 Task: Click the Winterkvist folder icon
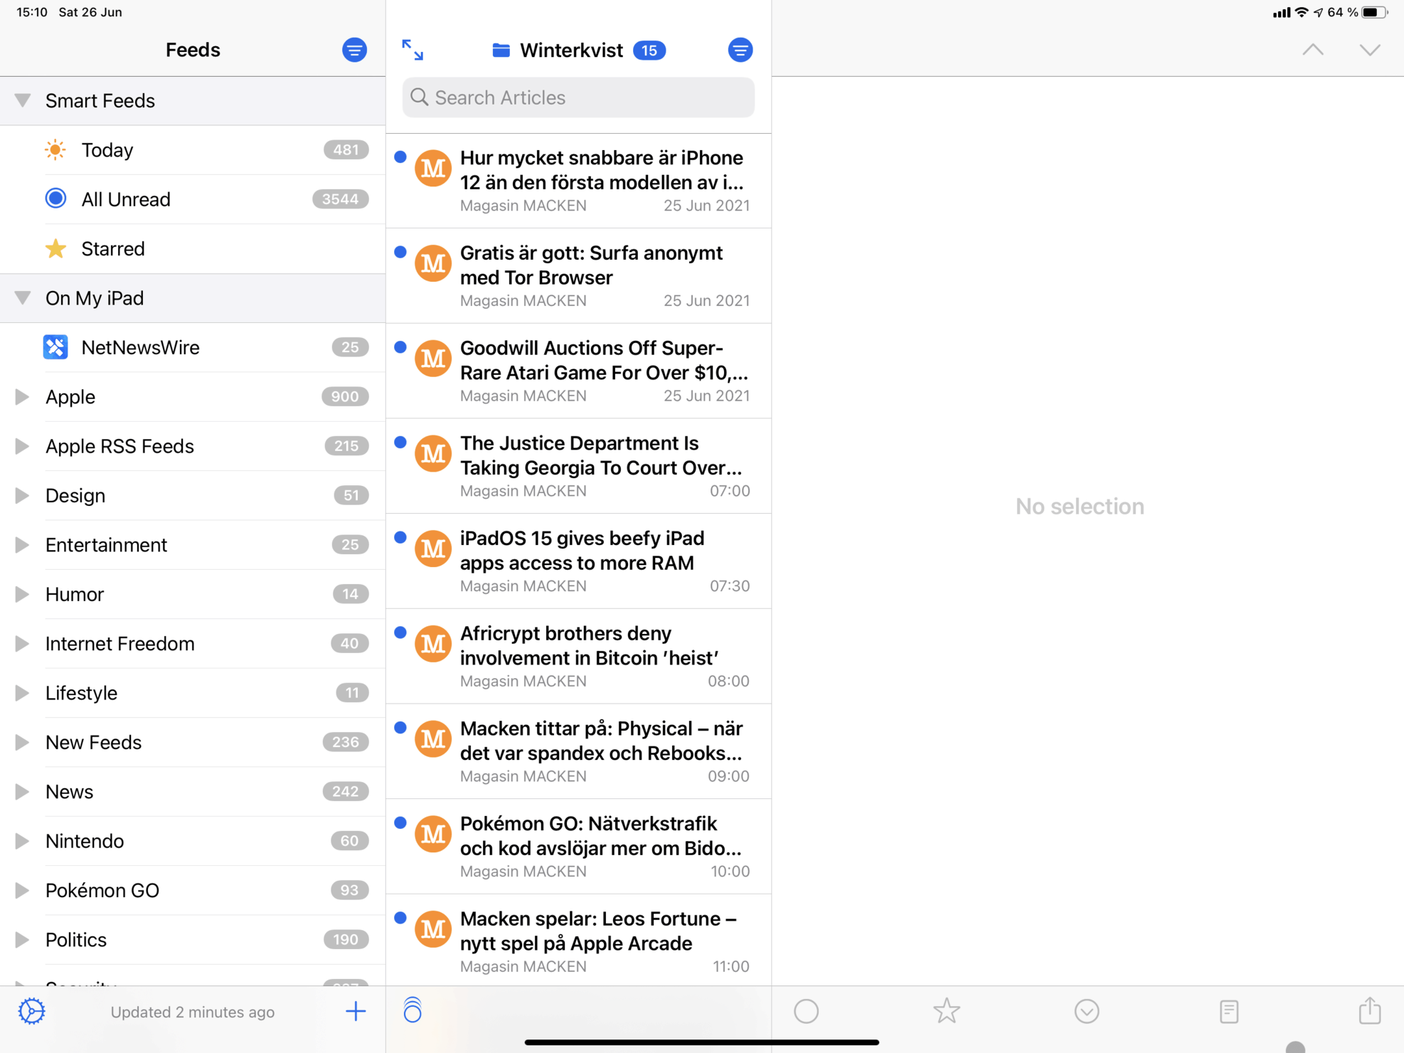[501, 50]
